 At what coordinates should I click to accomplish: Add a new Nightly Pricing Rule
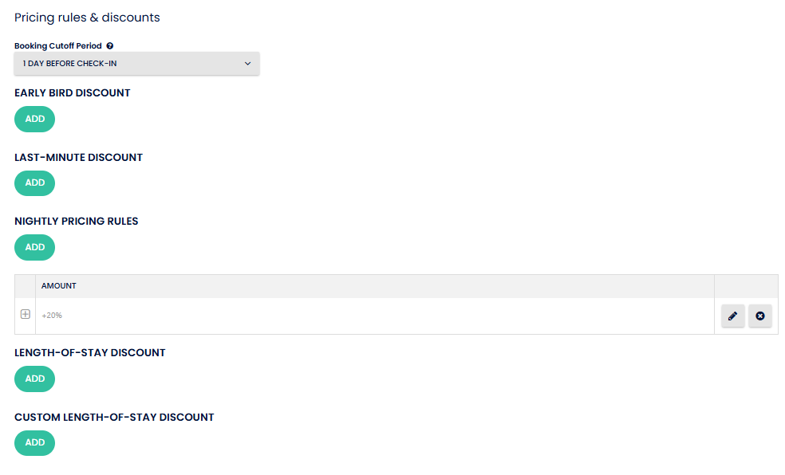click(x=34, y=247)
